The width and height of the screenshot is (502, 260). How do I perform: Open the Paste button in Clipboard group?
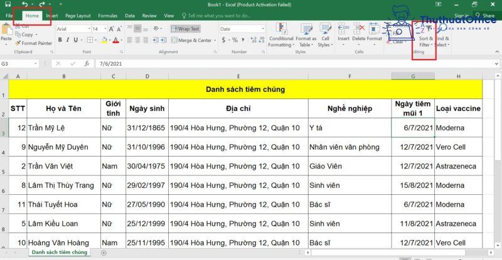[6, 34]
